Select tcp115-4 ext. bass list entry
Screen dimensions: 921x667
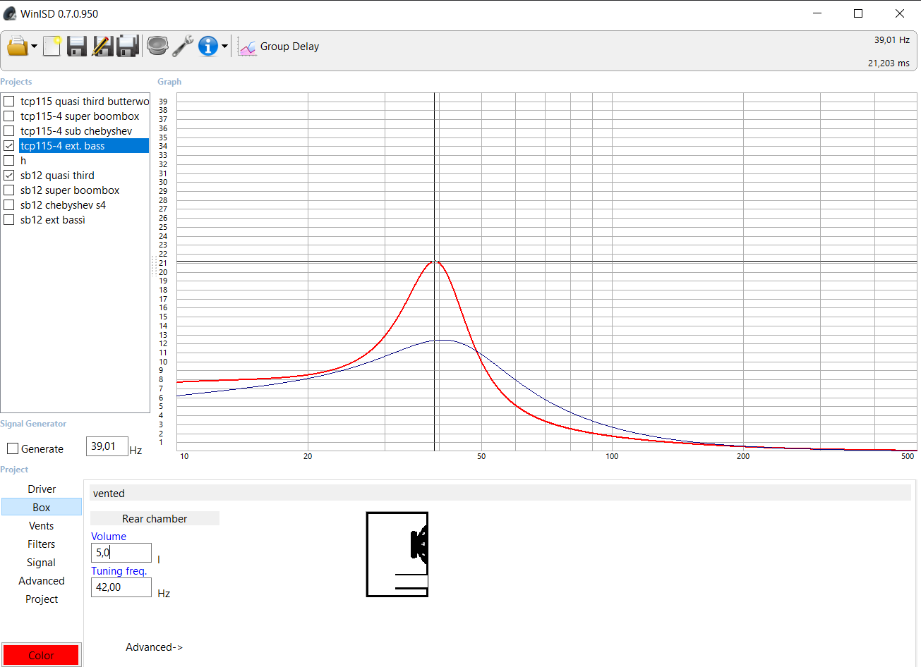[84, 146]
